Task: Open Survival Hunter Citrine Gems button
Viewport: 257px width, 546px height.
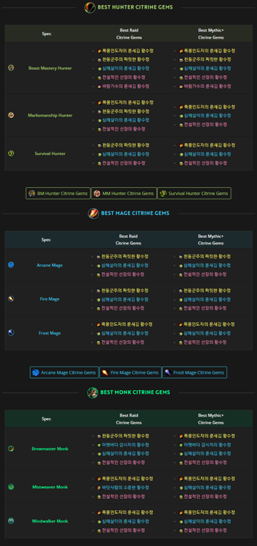Action: pyautogui.click(x=194, y=193)
